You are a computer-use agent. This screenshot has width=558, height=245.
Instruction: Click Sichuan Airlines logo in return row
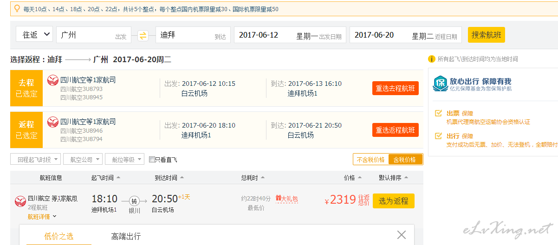(x=53, y=122)
